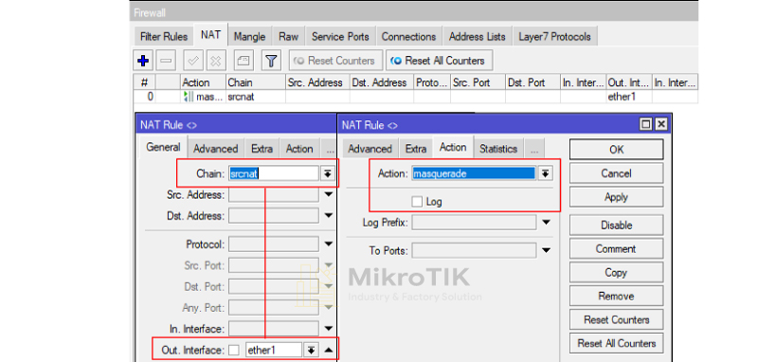Click the Remove button
This screenshot has width=758, height=362.
click(617, 297)
